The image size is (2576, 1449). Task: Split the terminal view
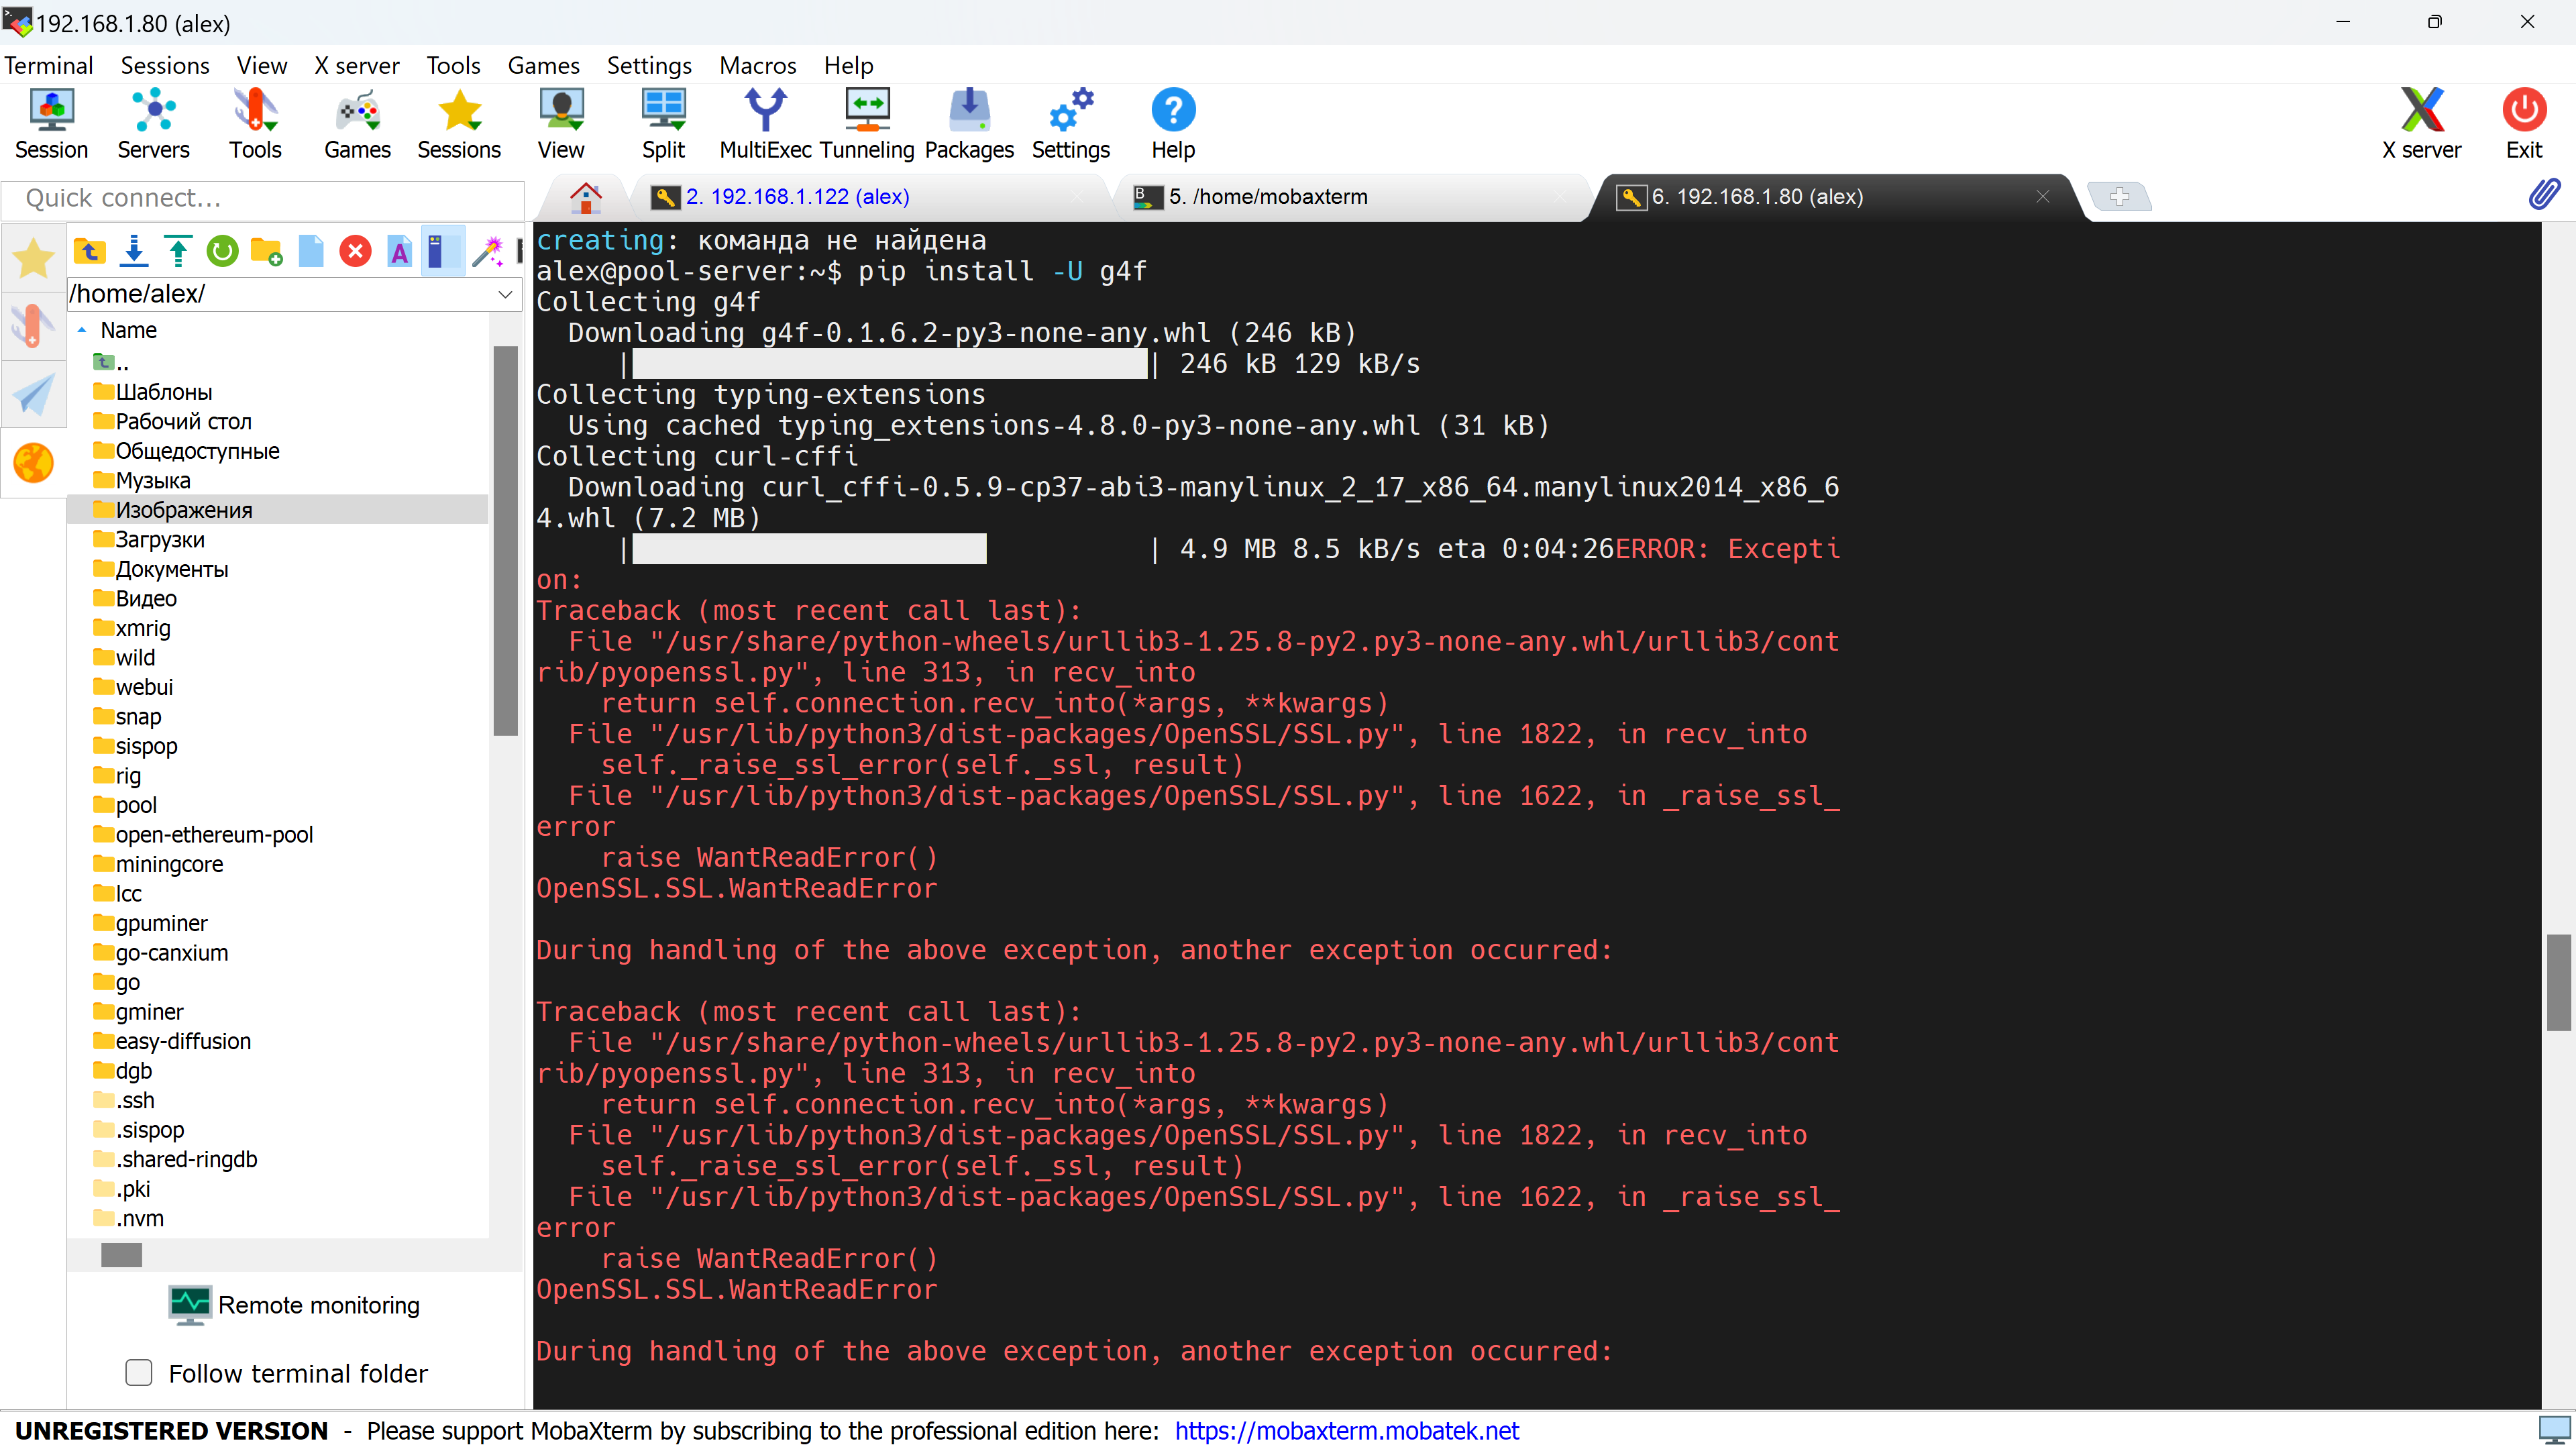point(663,122)
